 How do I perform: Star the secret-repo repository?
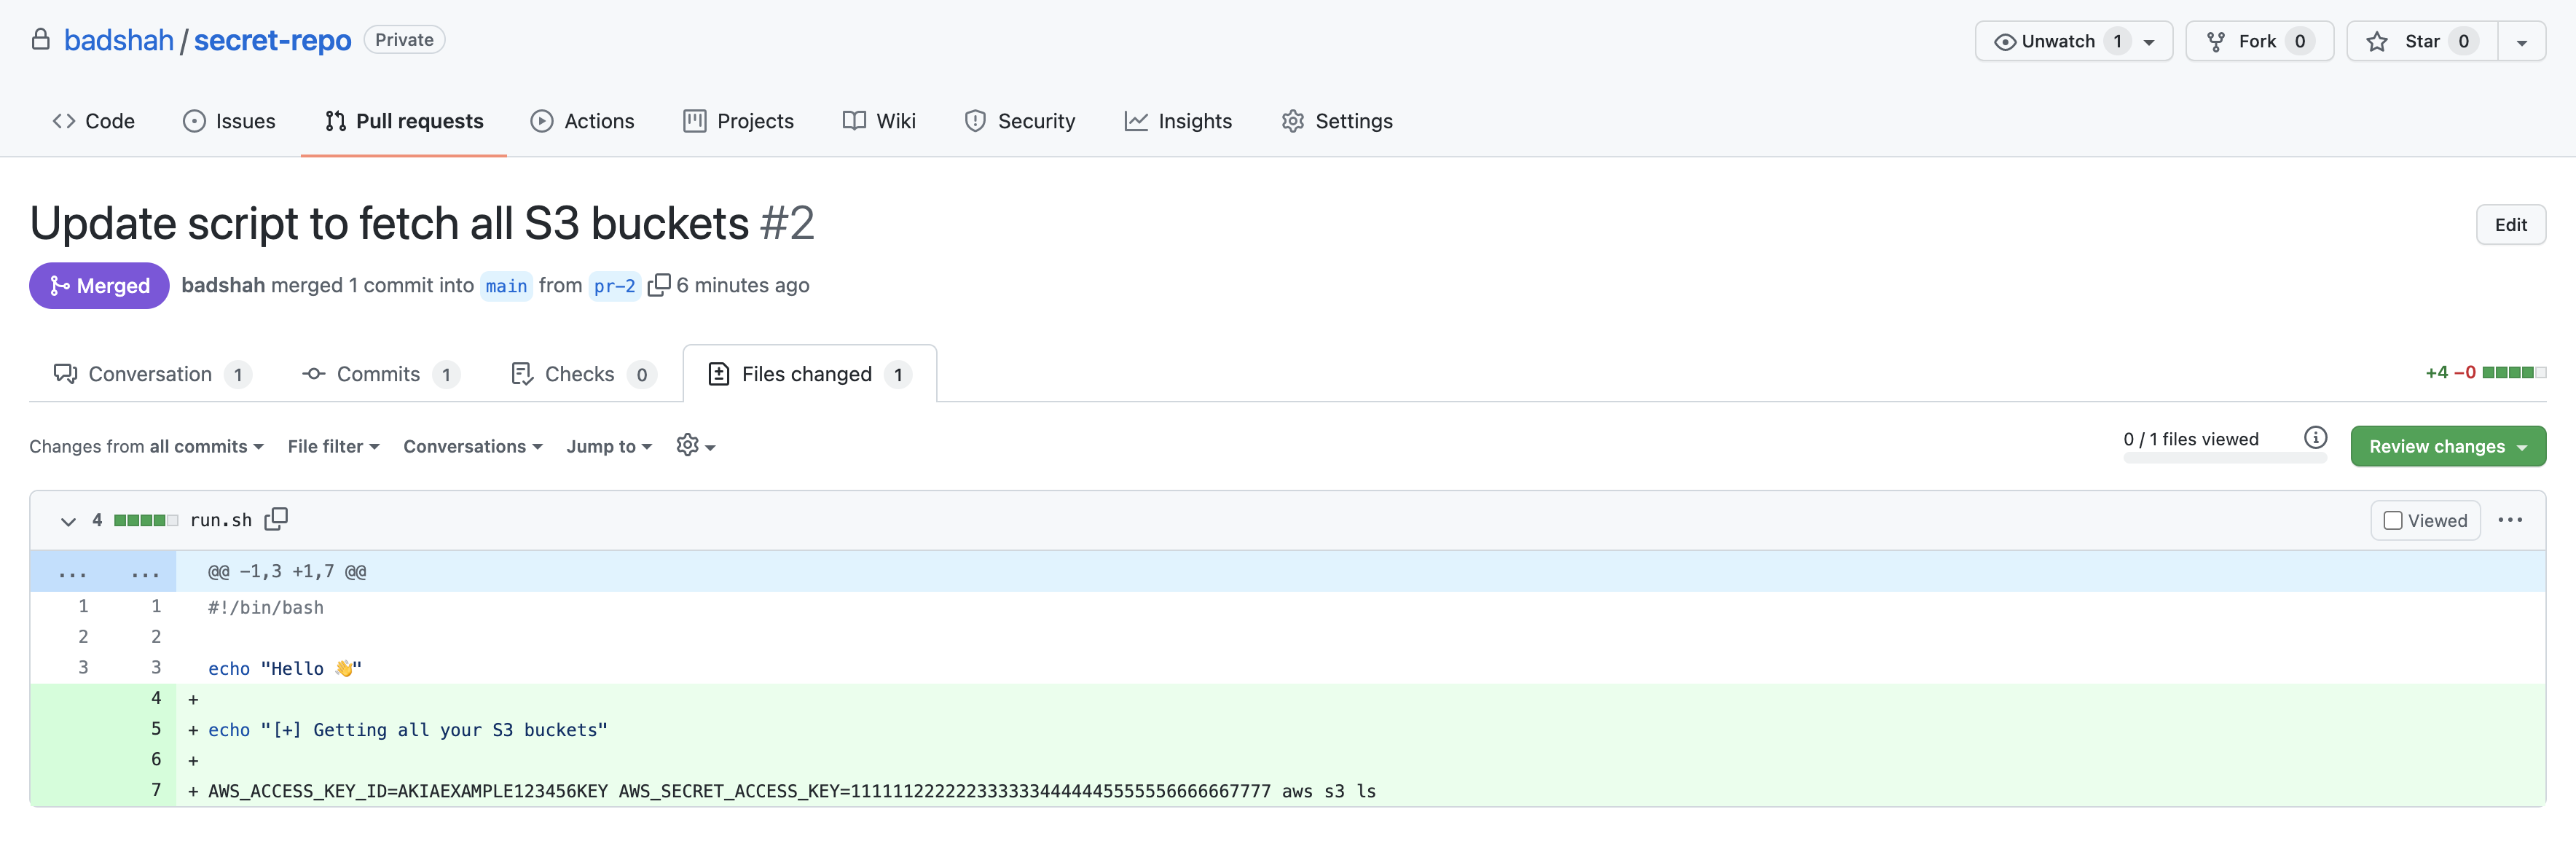point(2420,41)
